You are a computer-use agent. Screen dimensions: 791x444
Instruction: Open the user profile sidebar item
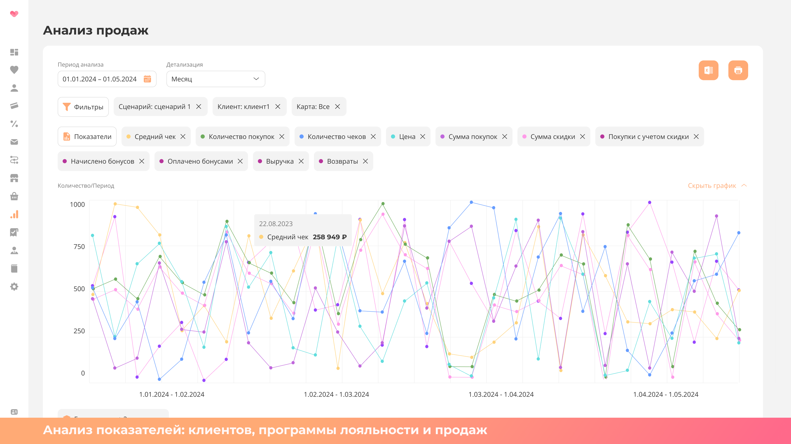click(x=14, y=88)
